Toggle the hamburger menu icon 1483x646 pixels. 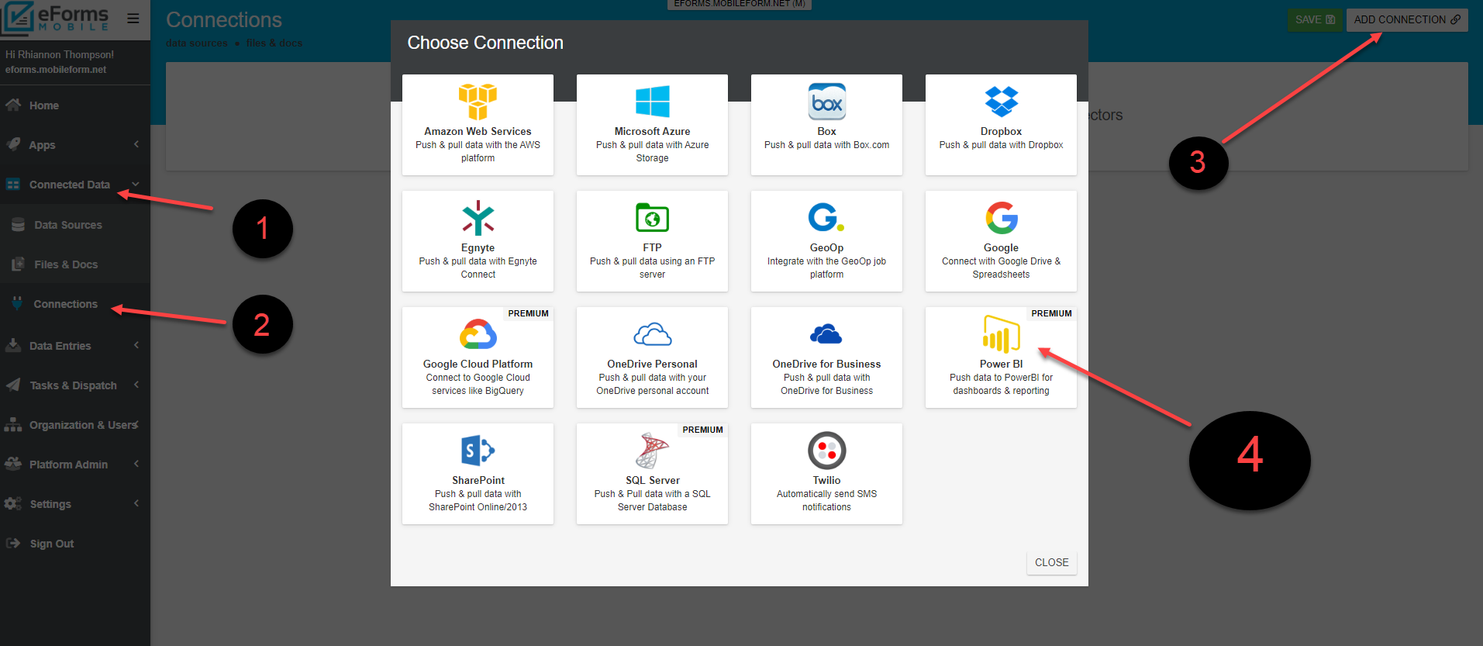tap(133, 18)
